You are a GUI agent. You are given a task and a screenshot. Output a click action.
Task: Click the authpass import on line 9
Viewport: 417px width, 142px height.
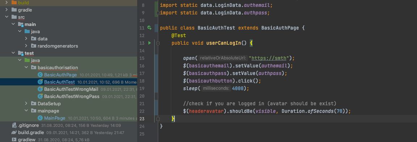tap(256, 13)
